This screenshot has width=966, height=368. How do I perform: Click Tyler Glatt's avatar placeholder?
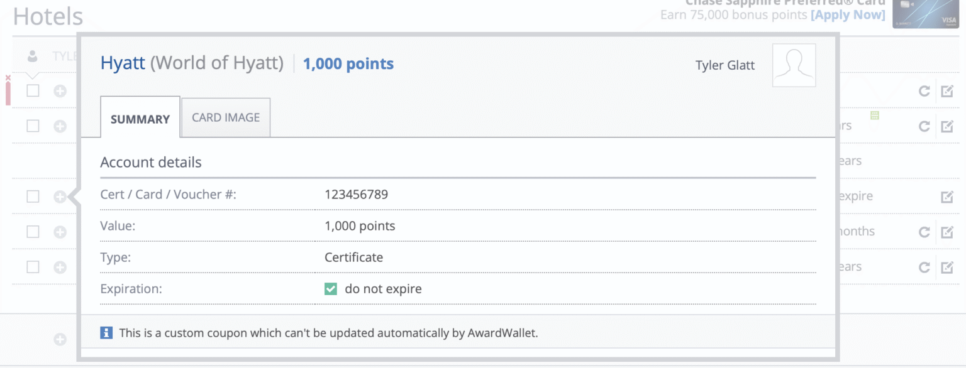click(x=794, y=65)
